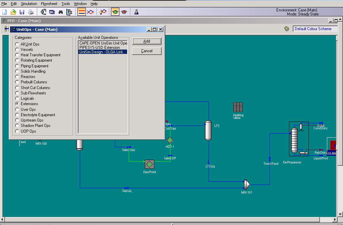Viewport: 343px width, 225px height.
Task: Click the TowerFeed stream label
Action: [271, 163]
